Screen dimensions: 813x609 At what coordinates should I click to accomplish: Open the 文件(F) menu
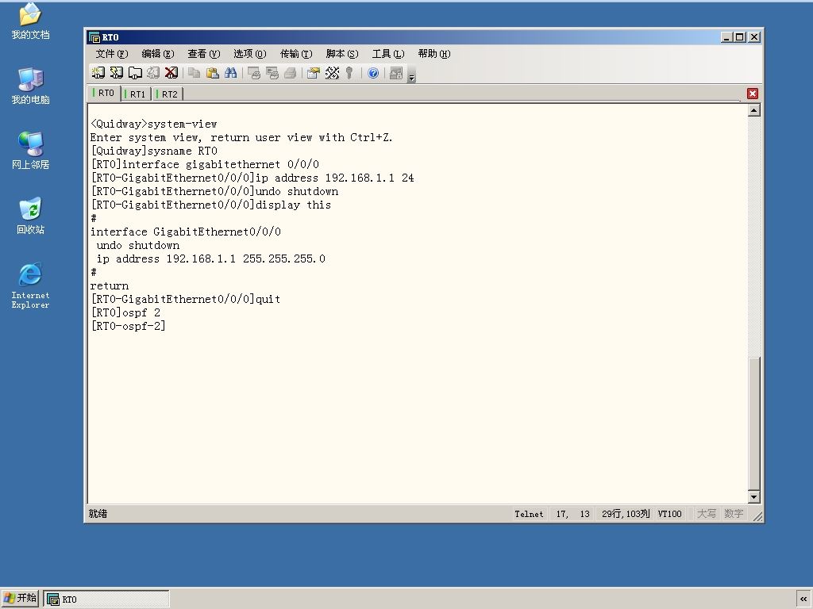pyautogui.click(x=111, y=54)
